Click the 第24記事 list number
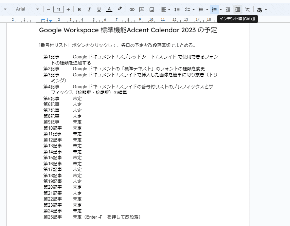Screen dimensions: 290x226 [x=53, y=211]
